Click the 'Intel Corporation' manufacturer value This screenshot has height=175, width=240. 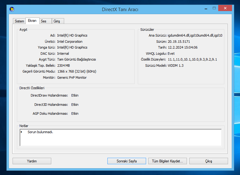(70, 42)
